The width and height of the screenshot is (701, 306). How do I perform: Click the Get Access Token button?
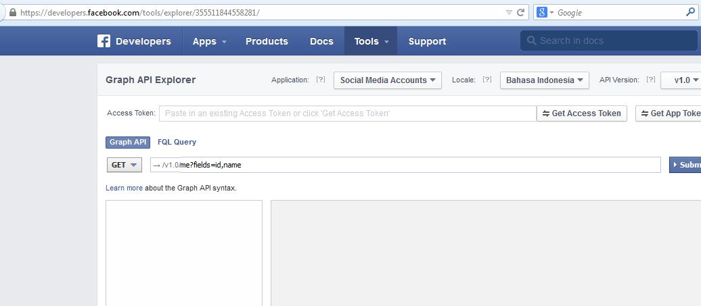(x=582, y=113)
